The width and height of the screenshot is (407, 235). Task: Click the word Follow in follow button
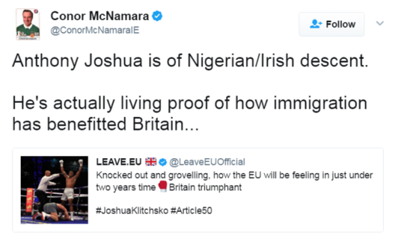(341, 24)
